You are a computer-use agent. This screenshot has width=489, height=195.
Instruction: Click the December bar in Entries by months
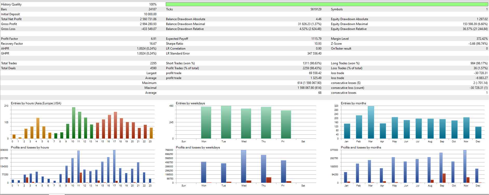pyautogui.click(x=478, y=132)
